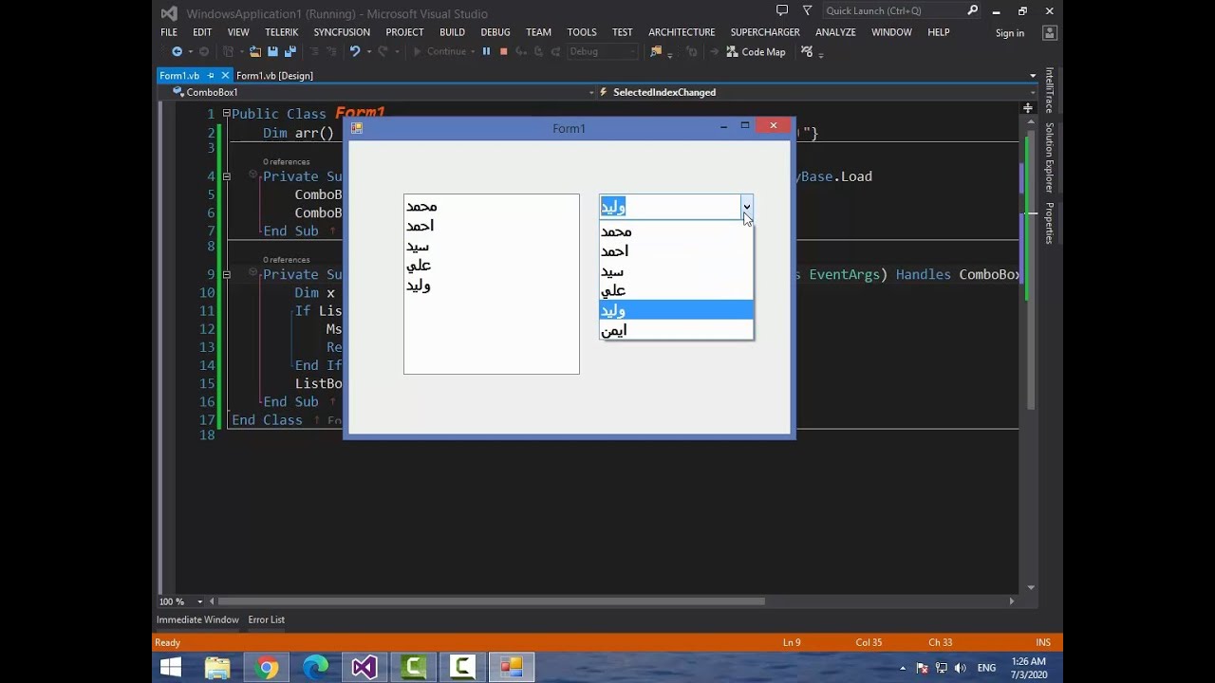Open Google Chrome from the taskbar
The image size is (1215, 683).
tap(267, 668)
